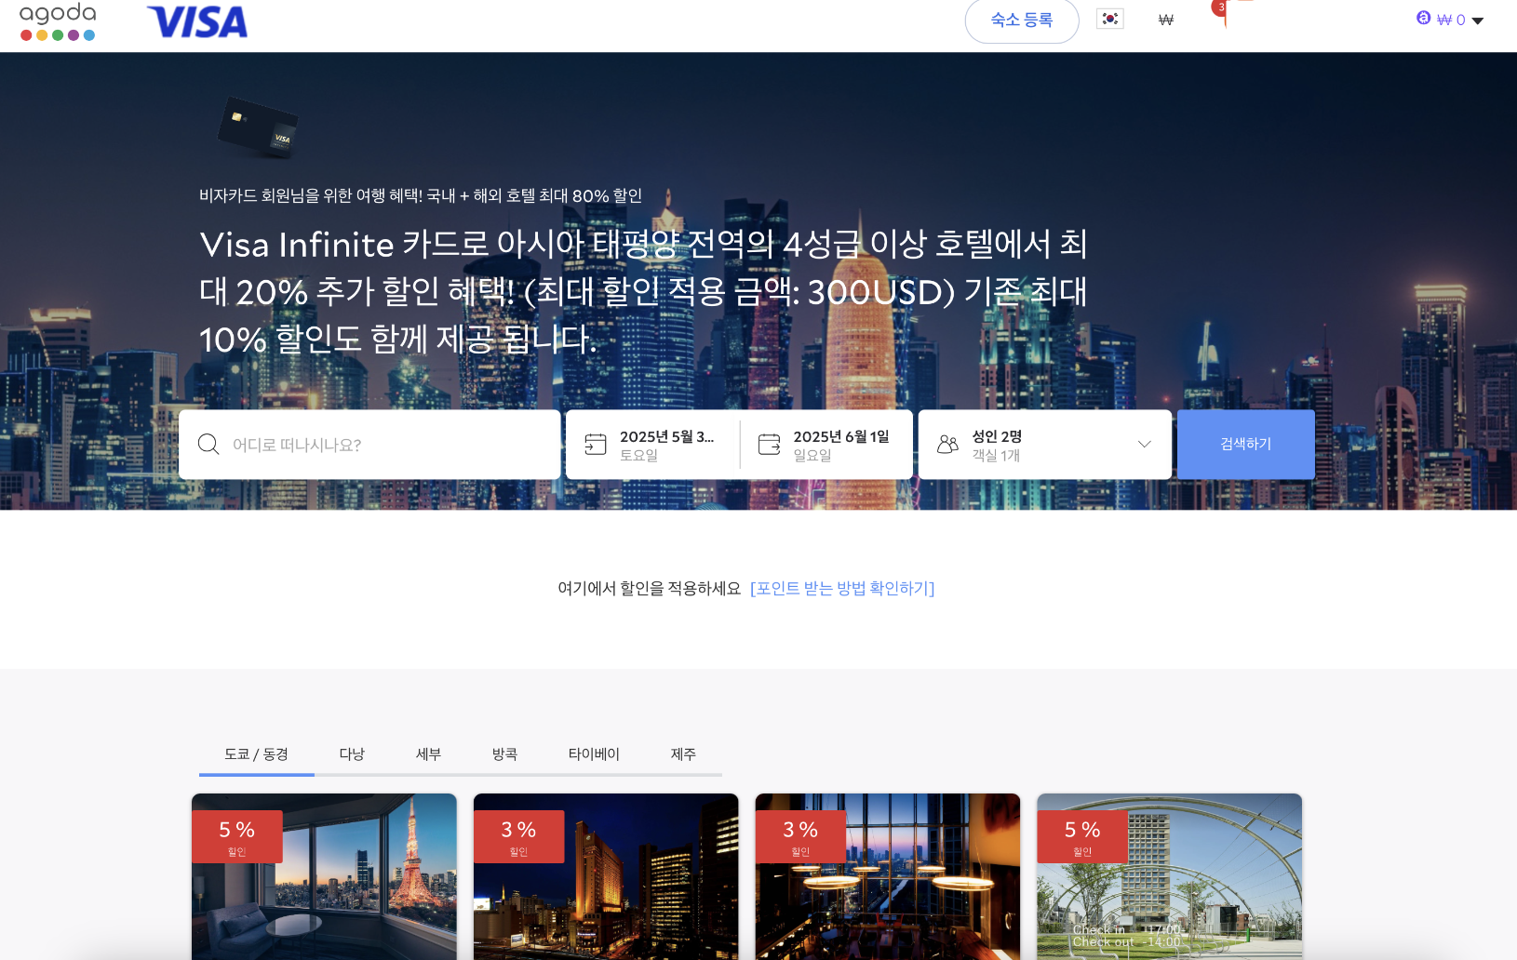1517x960 pixels.
Task: Open check-out date 2025년 6월 1일
Action: point(826,445)
